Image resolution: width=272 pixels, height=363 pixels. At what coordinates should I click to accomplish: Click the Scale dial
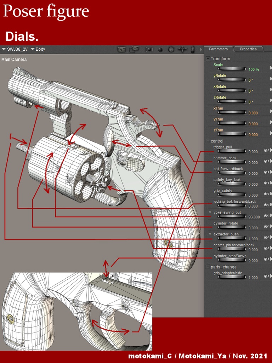232,69
